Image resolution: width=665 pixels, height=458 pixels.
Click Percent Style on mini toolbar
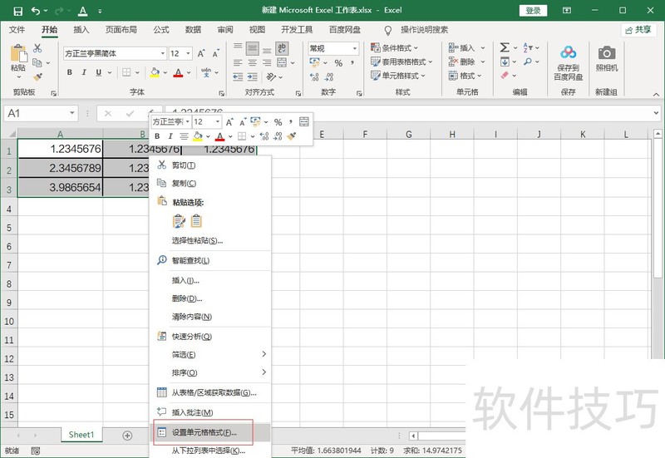[x=278, y=122]
